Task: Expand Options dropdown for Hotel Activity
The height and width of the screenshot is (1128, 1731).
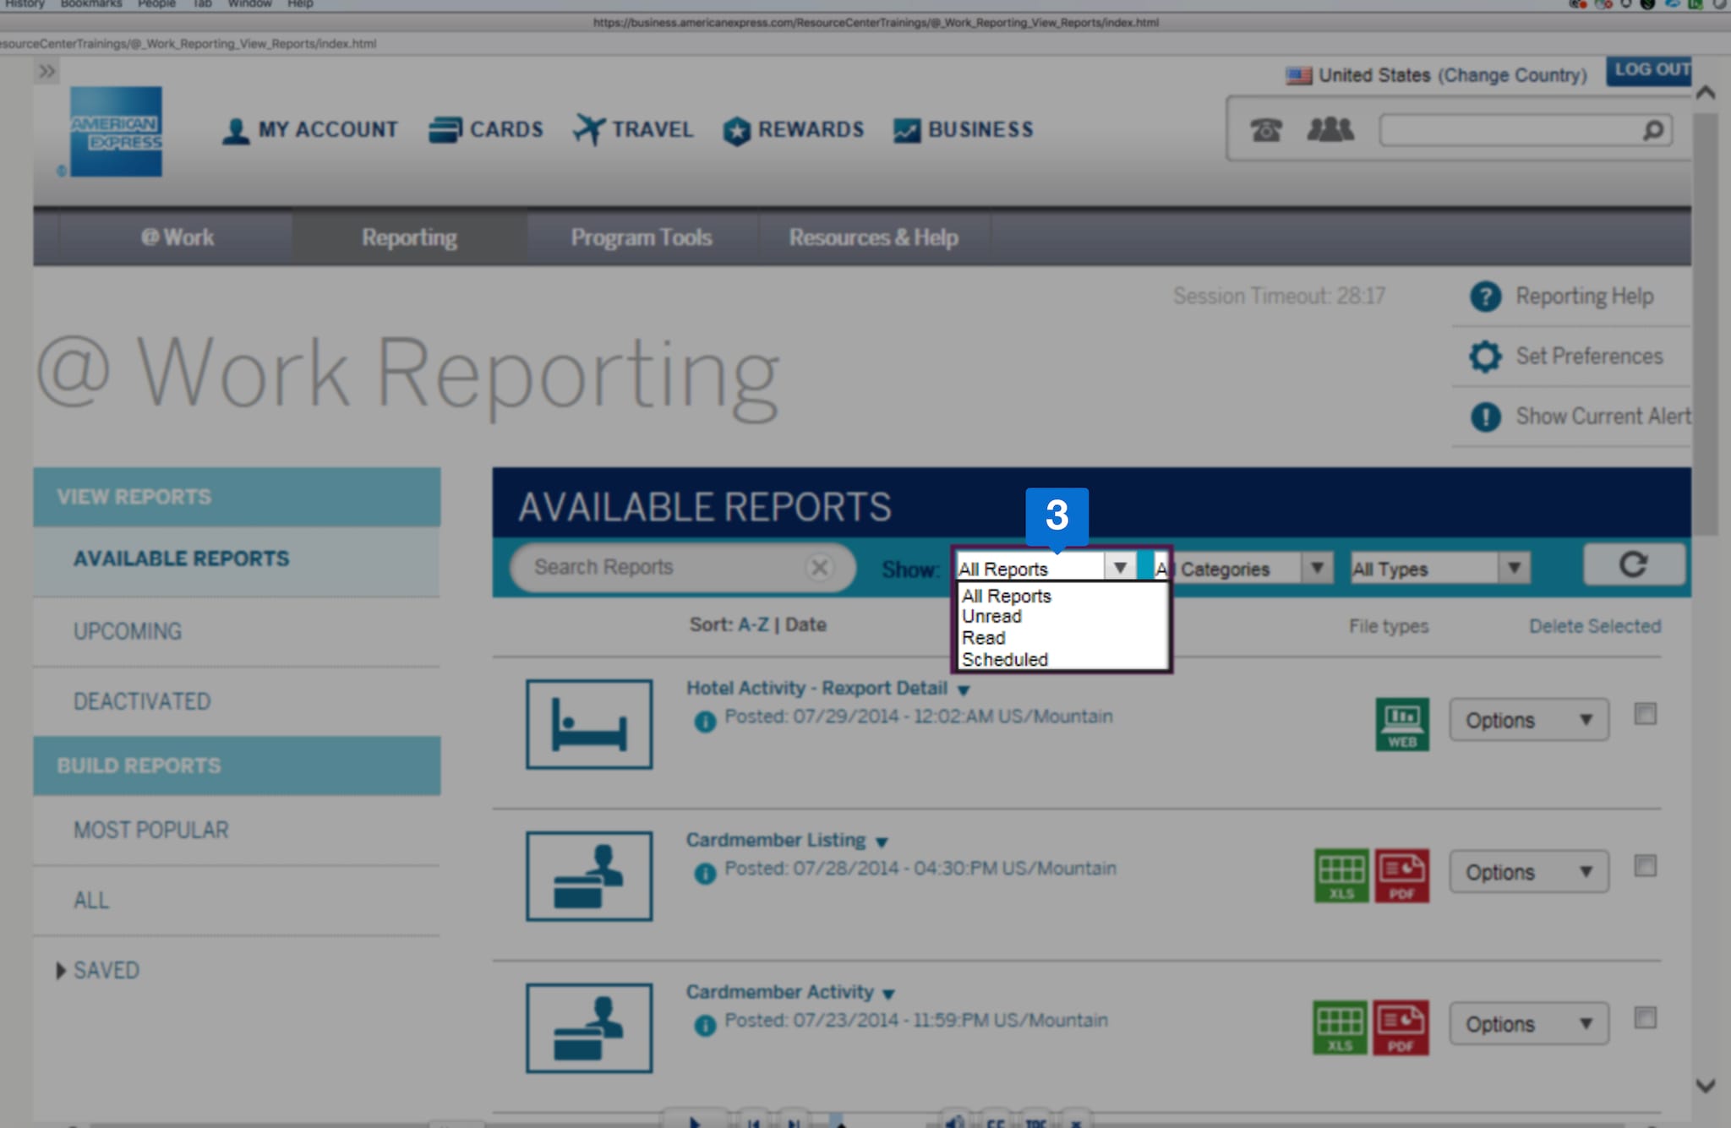Action: (1528, 720)
